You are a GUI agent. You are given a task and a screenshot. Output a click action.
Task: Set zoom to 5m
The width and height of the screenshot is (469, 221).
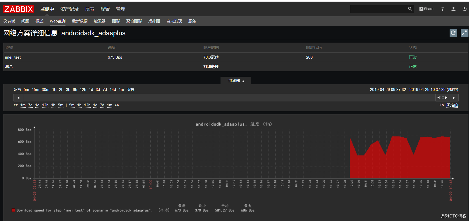click(26, 90)
